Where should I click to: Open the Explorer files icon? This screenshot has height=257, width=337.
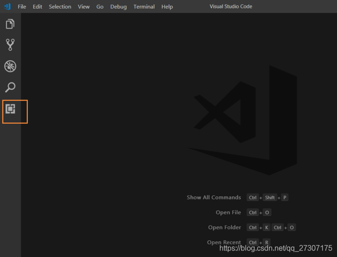10,24
